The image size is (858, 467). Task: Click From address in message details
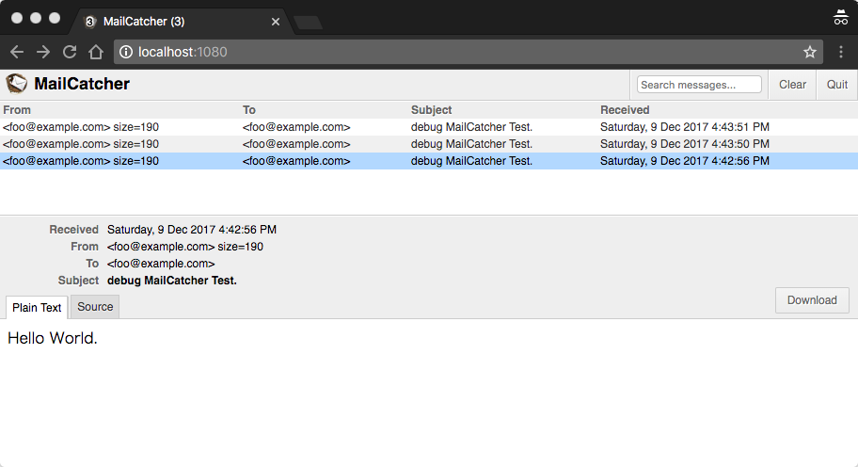pos(185,247)
